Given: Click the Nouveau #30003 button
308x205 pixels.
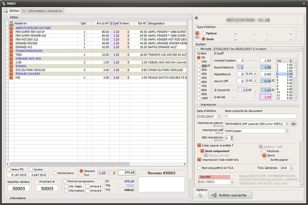Looking at the screenshot, I should coord(161,173).
